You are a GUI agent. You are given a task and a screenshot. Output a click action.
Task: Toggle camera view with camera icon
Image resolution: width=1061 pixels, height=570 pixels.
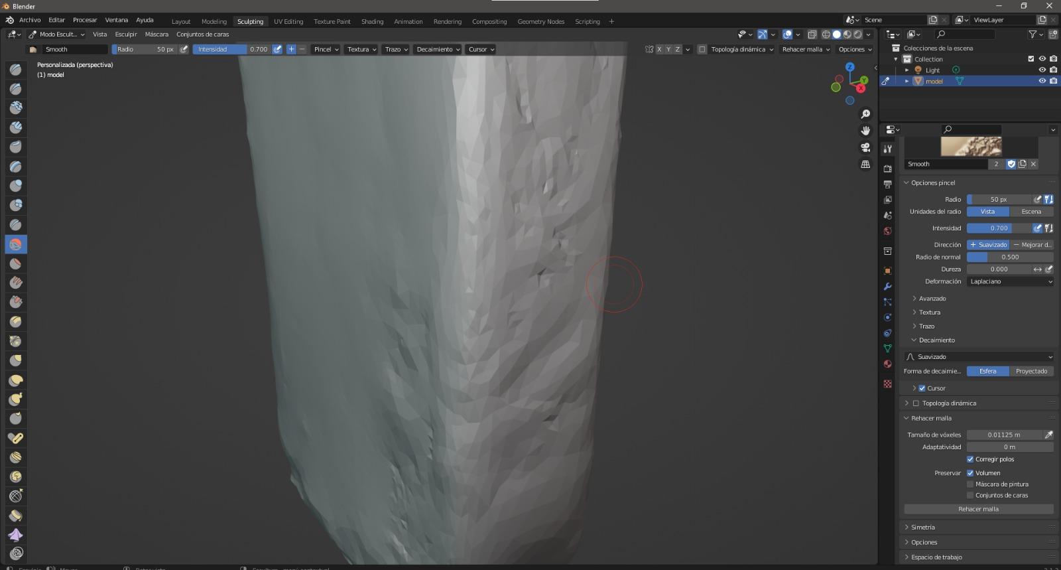(865, 147)
